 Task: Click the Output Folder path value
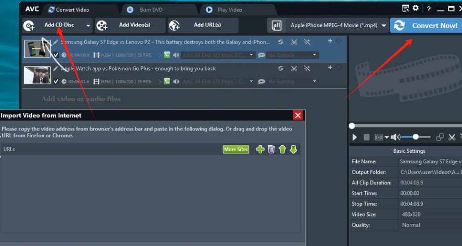coord(430,172)
